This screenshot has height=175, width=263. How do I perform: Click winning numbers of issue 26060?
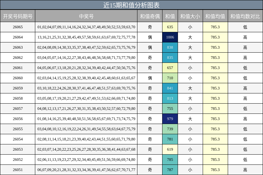click(86, 78)
